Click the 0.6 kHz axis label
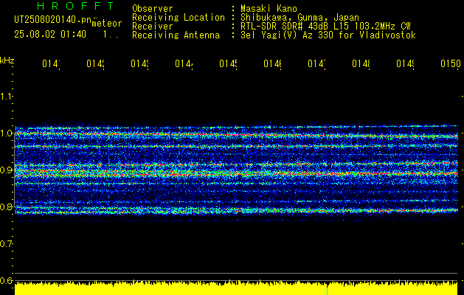The width and height of the screenshot is (464, 295). tap(6, 280)
